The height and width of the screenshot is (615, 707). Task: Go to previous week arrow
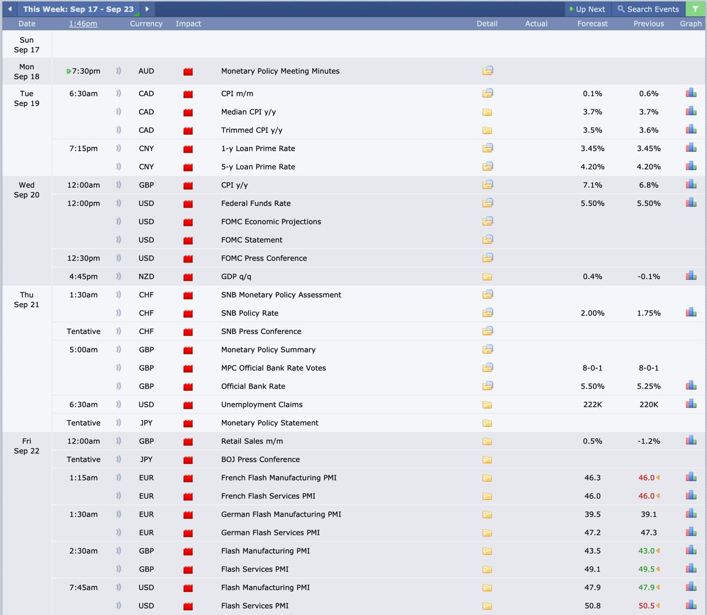10,9
